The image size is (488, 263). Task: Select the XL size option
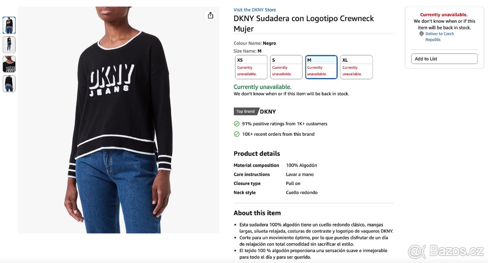[356, 67]
